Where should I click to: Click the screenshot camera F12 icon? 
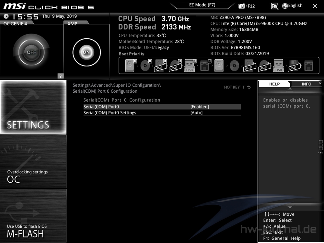[x=242, y=6]
